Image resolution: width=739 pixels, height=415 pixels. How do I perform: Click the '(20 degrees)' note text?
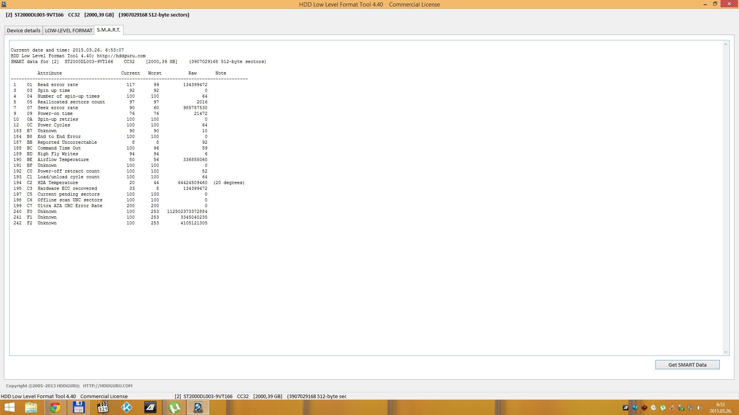229,183
